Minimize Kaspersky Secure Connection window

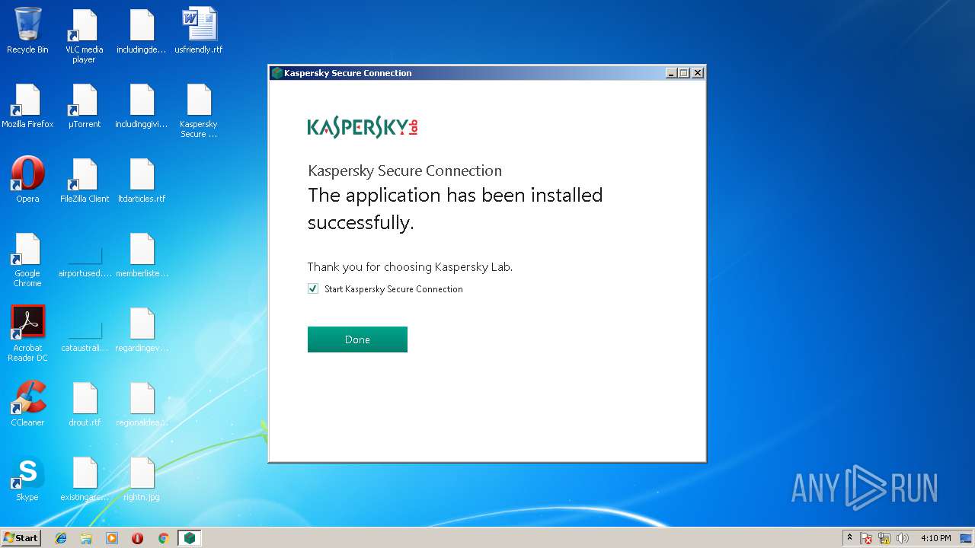coord(671,73)
